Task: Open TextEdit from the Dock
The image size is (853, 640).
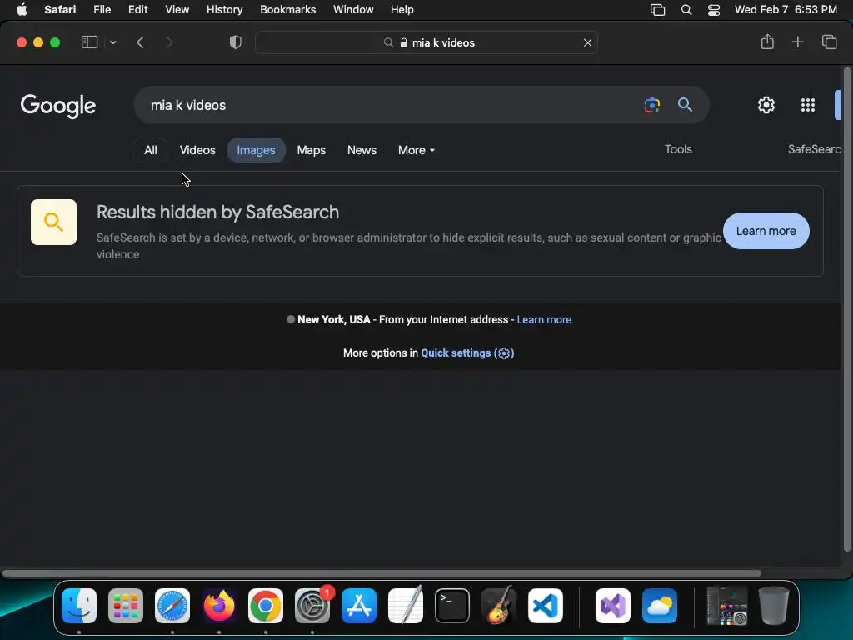Action: point(406,606)
